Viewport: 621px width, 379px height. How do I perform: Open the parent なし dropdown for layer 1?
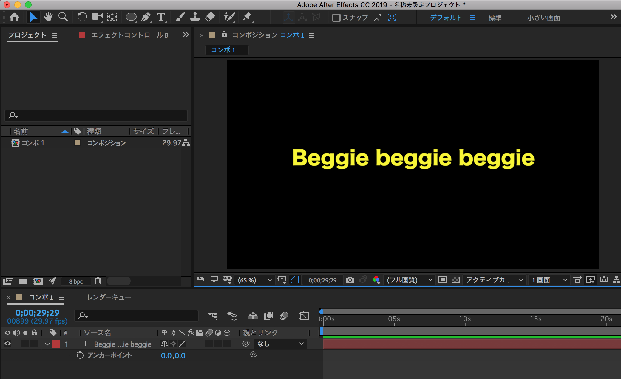280,344
